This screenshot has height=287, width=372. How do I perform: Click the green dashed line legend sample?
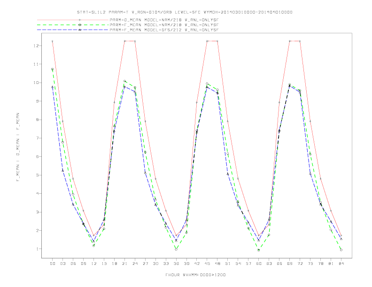coord(73,25)
